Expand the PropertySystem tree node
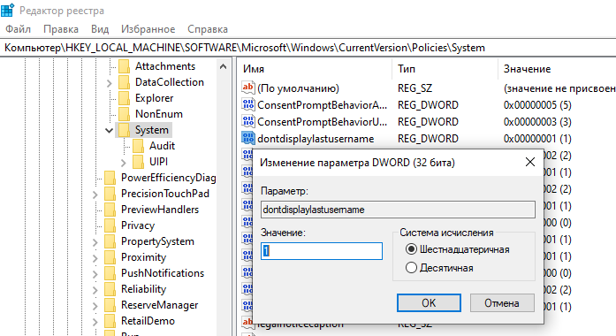The width and height of the screenshot is (616, 336). 95,241
